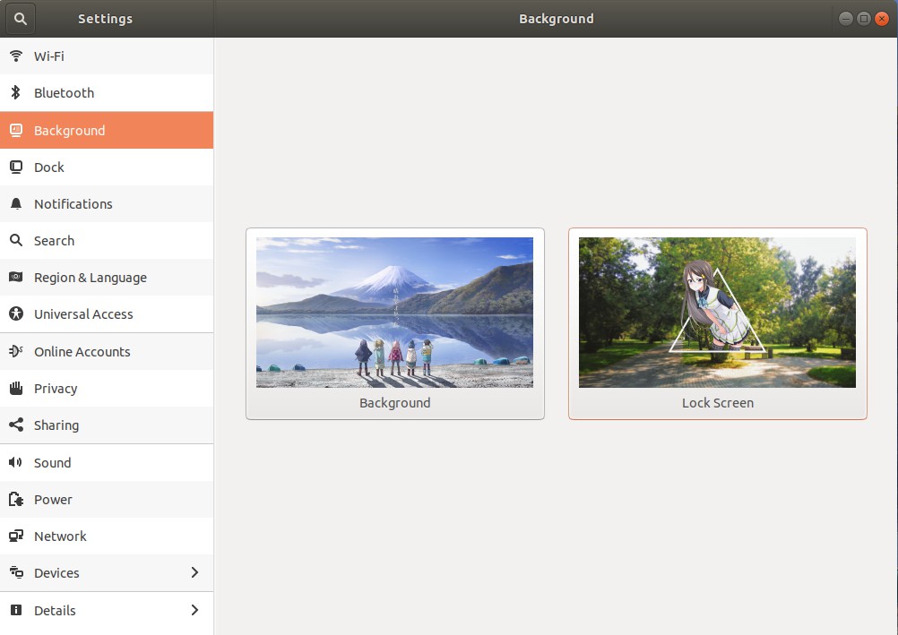Screen dimensions: 898x635
Task: Click the search magnifier button in header
Action: 21,18
